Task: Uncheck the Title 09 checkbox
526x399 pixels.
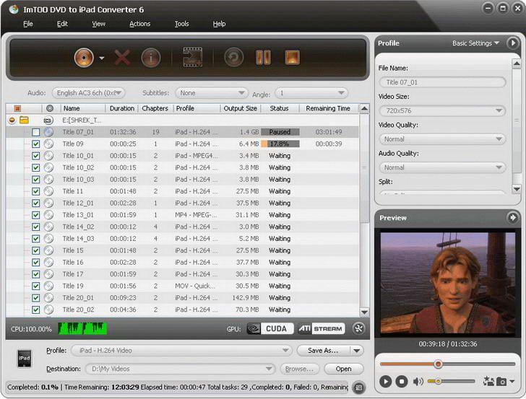Action: click(36, 144)
